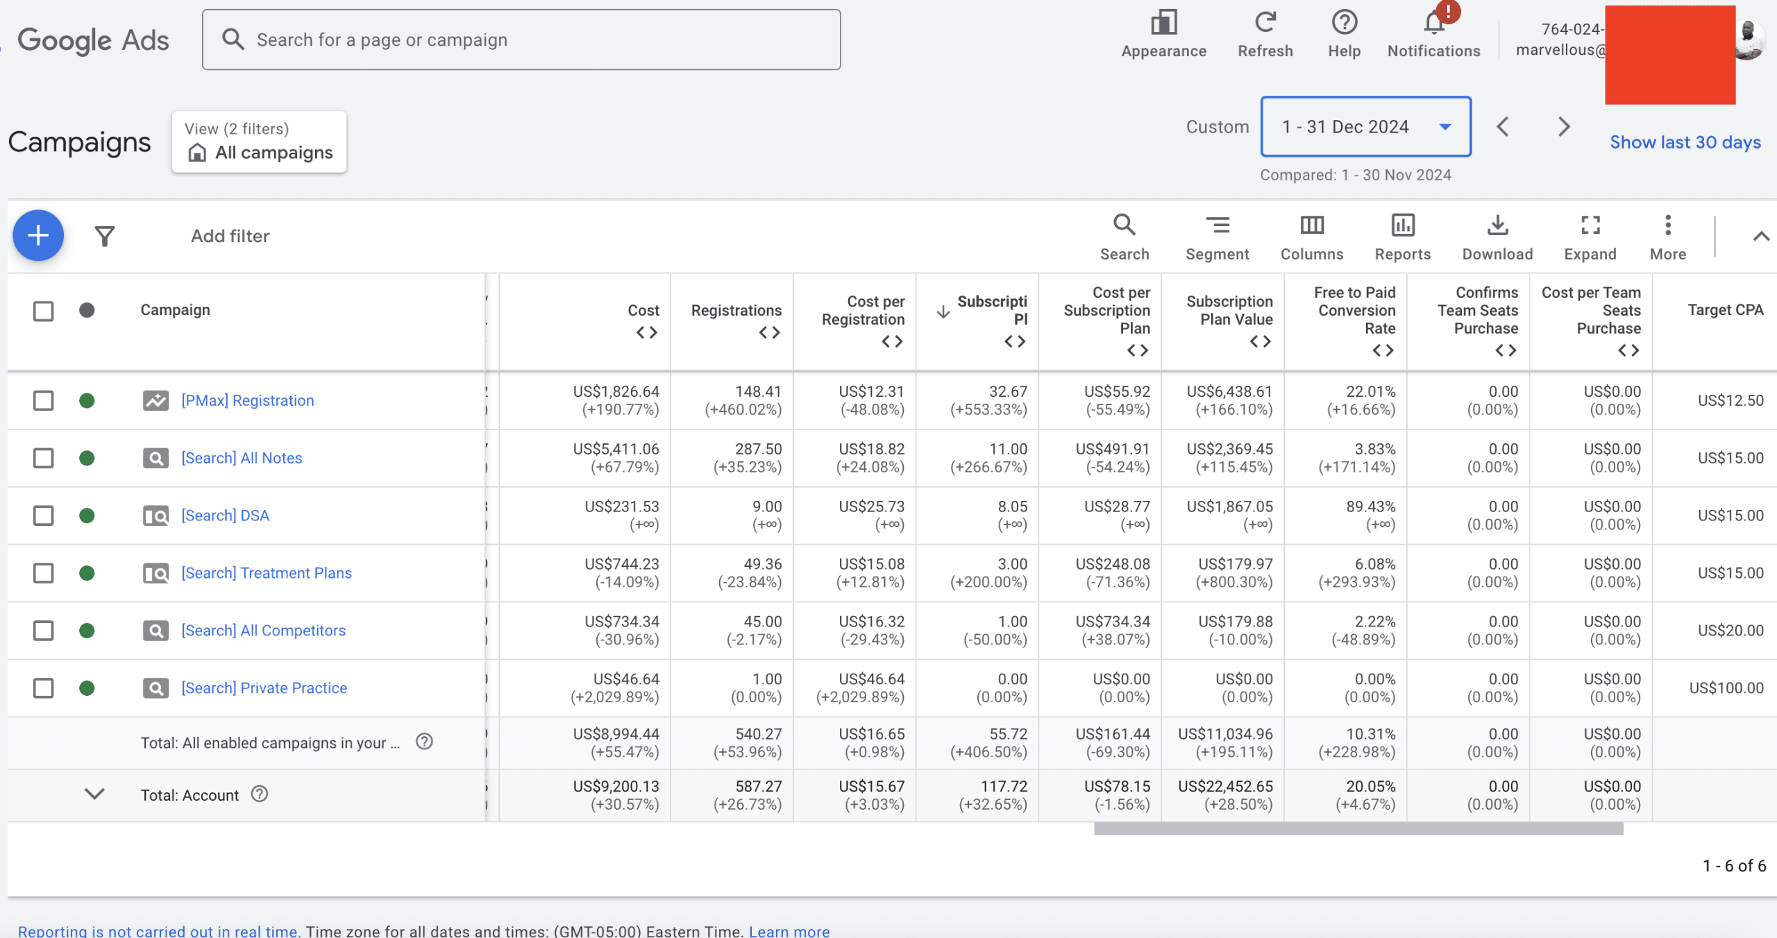The height and width of the screenshot is (938, 1777).
Task: Select the [Search] Private Practice checkbox
Action: point(43,688)
